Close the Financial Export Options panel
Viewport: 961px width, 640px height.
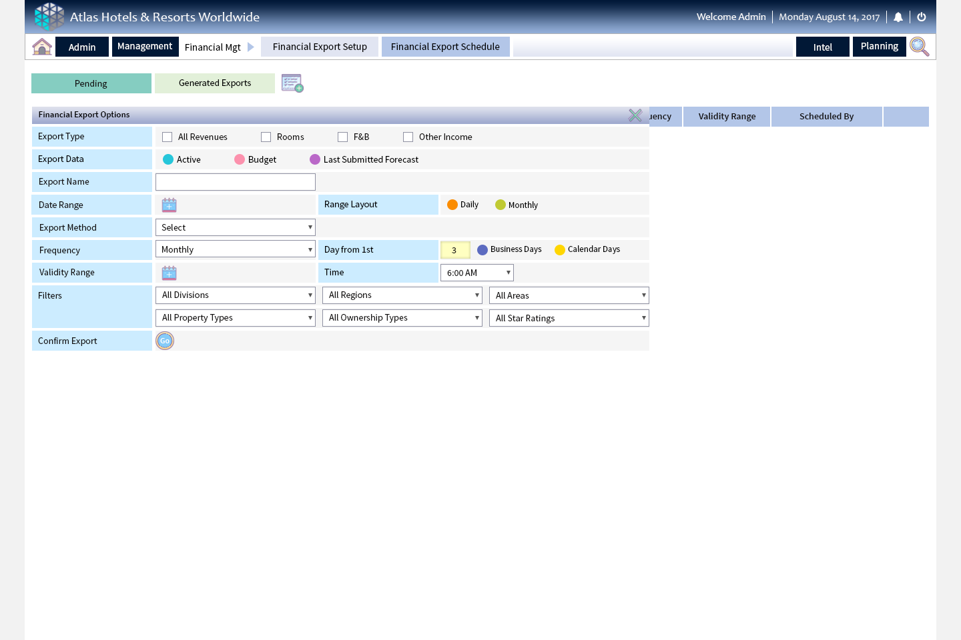635,115
